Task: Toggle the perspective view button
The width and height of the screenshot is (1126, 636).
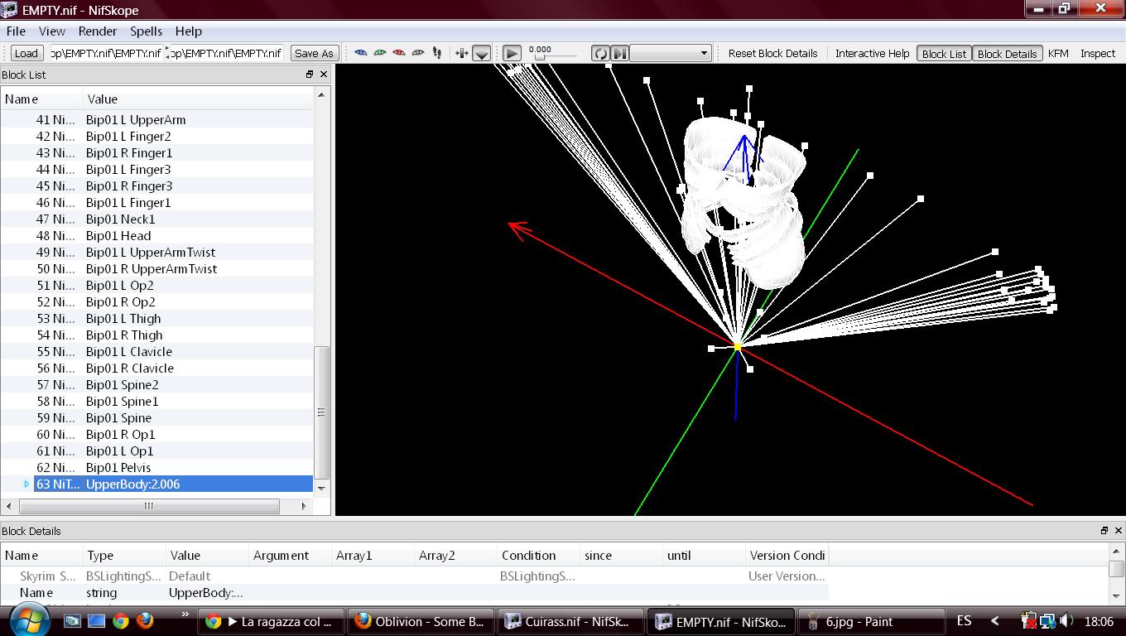Action: (481, 54)
